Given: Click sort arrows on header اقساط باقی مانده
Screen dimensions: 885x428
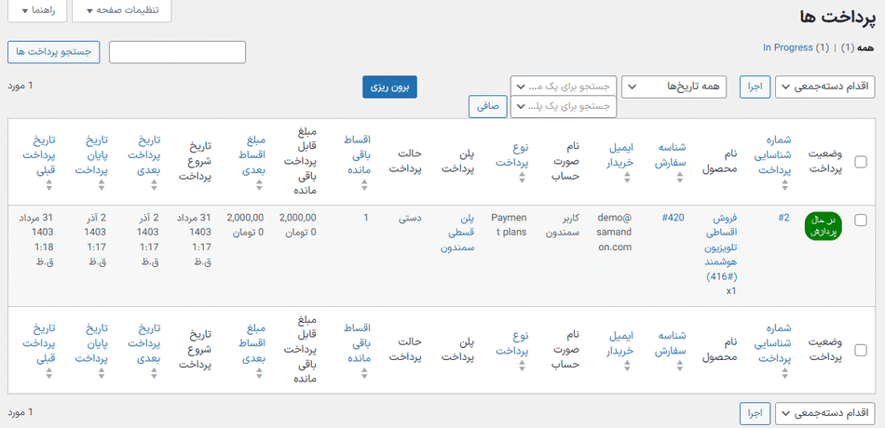Looking at the screenshot, I should click(364, 185).
